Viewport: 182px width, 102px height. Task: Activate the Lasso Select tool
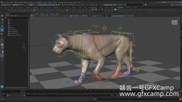[x=2, y=19]
